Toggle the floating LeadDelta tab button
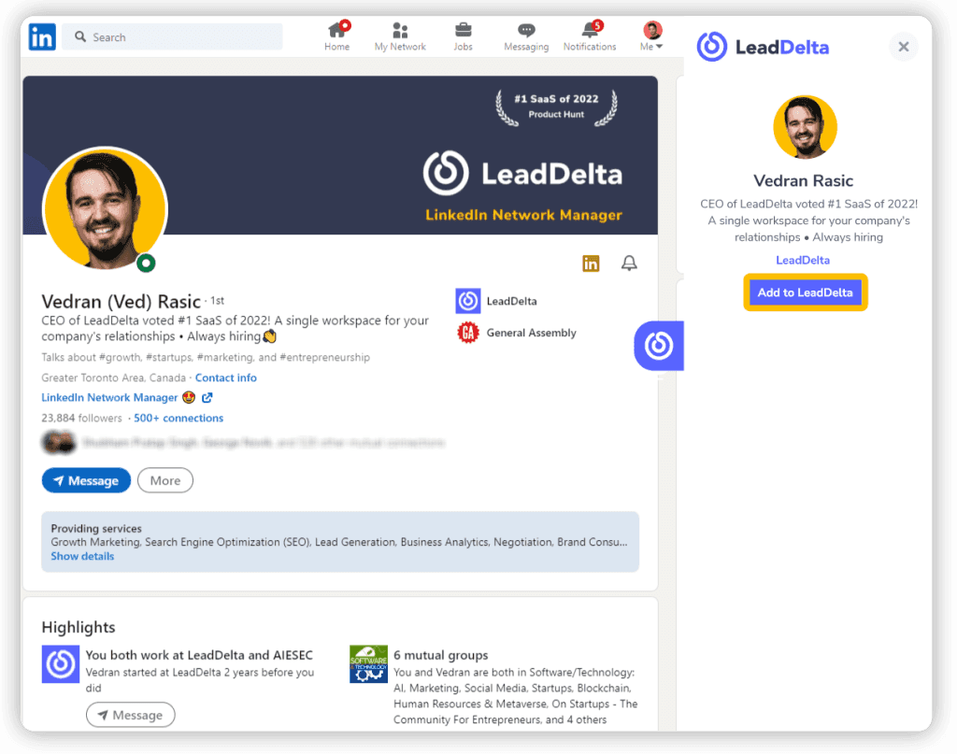The image size is (957, 754). (x=659, y=346)
